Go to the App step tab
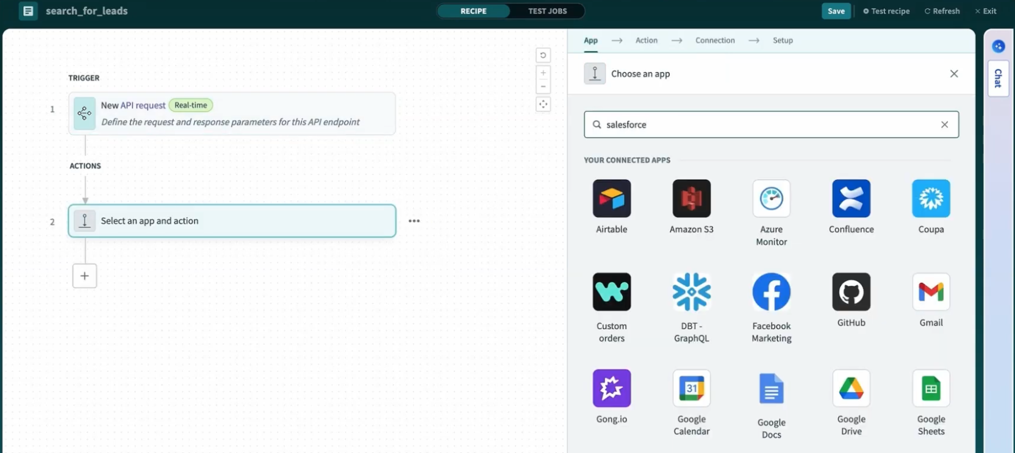The height and width of the screenshot is (453, 1015). pyautogui.click(x=590, y=40)
